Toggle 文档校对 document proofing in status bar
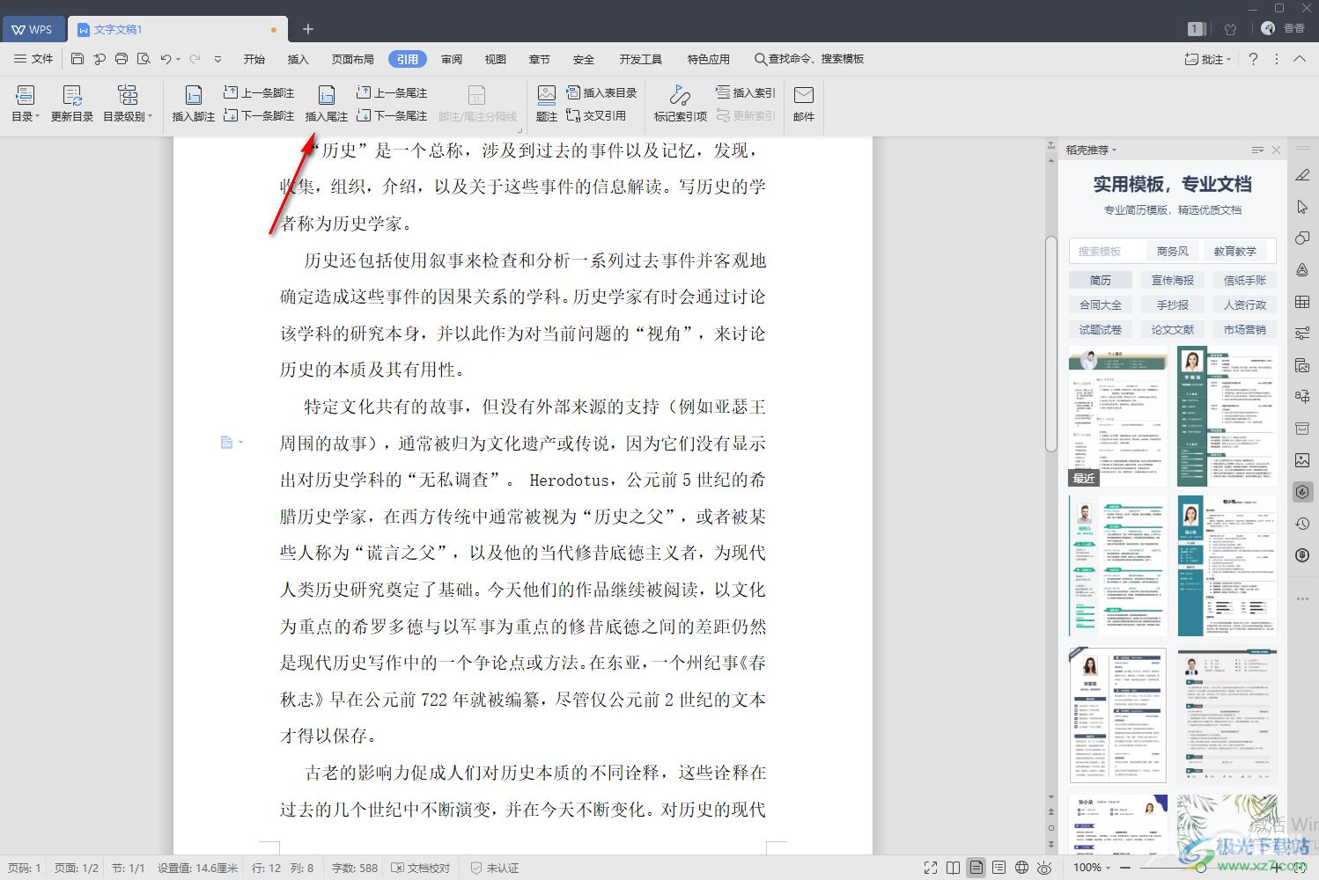 421,868
